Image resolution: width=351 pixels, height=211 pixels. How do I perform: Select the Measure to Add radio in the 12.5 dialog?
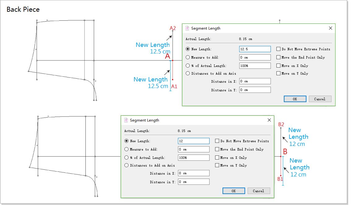pos(188,57)
